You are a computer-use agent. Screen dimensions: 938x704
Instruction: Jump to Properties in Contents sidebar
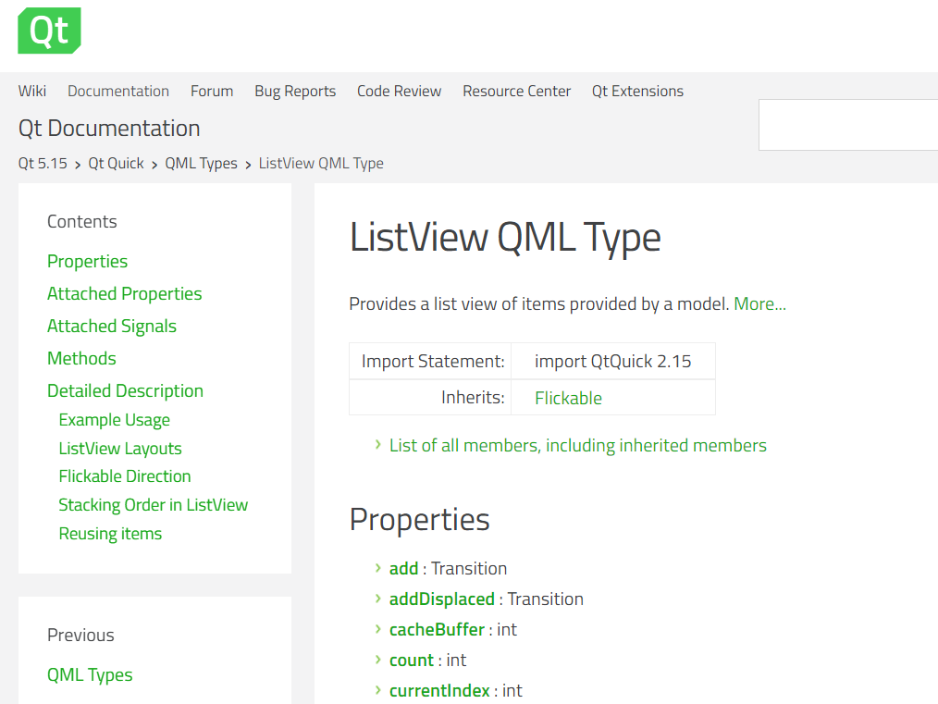[87, 262]
